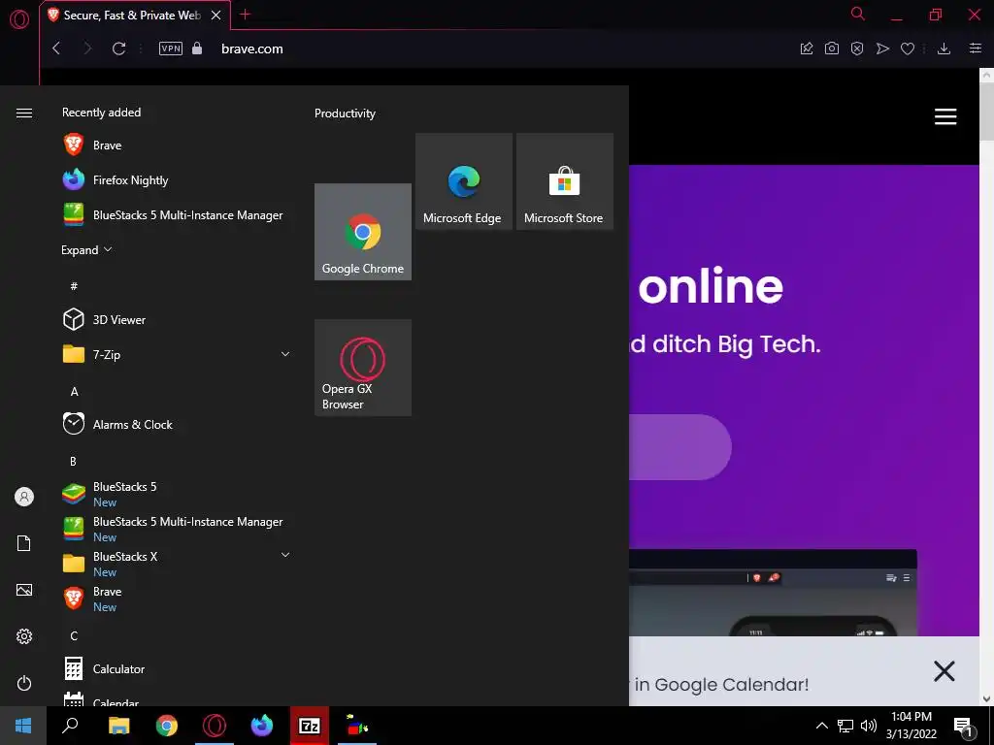Open a new tab with the plus button

point(246,14)
